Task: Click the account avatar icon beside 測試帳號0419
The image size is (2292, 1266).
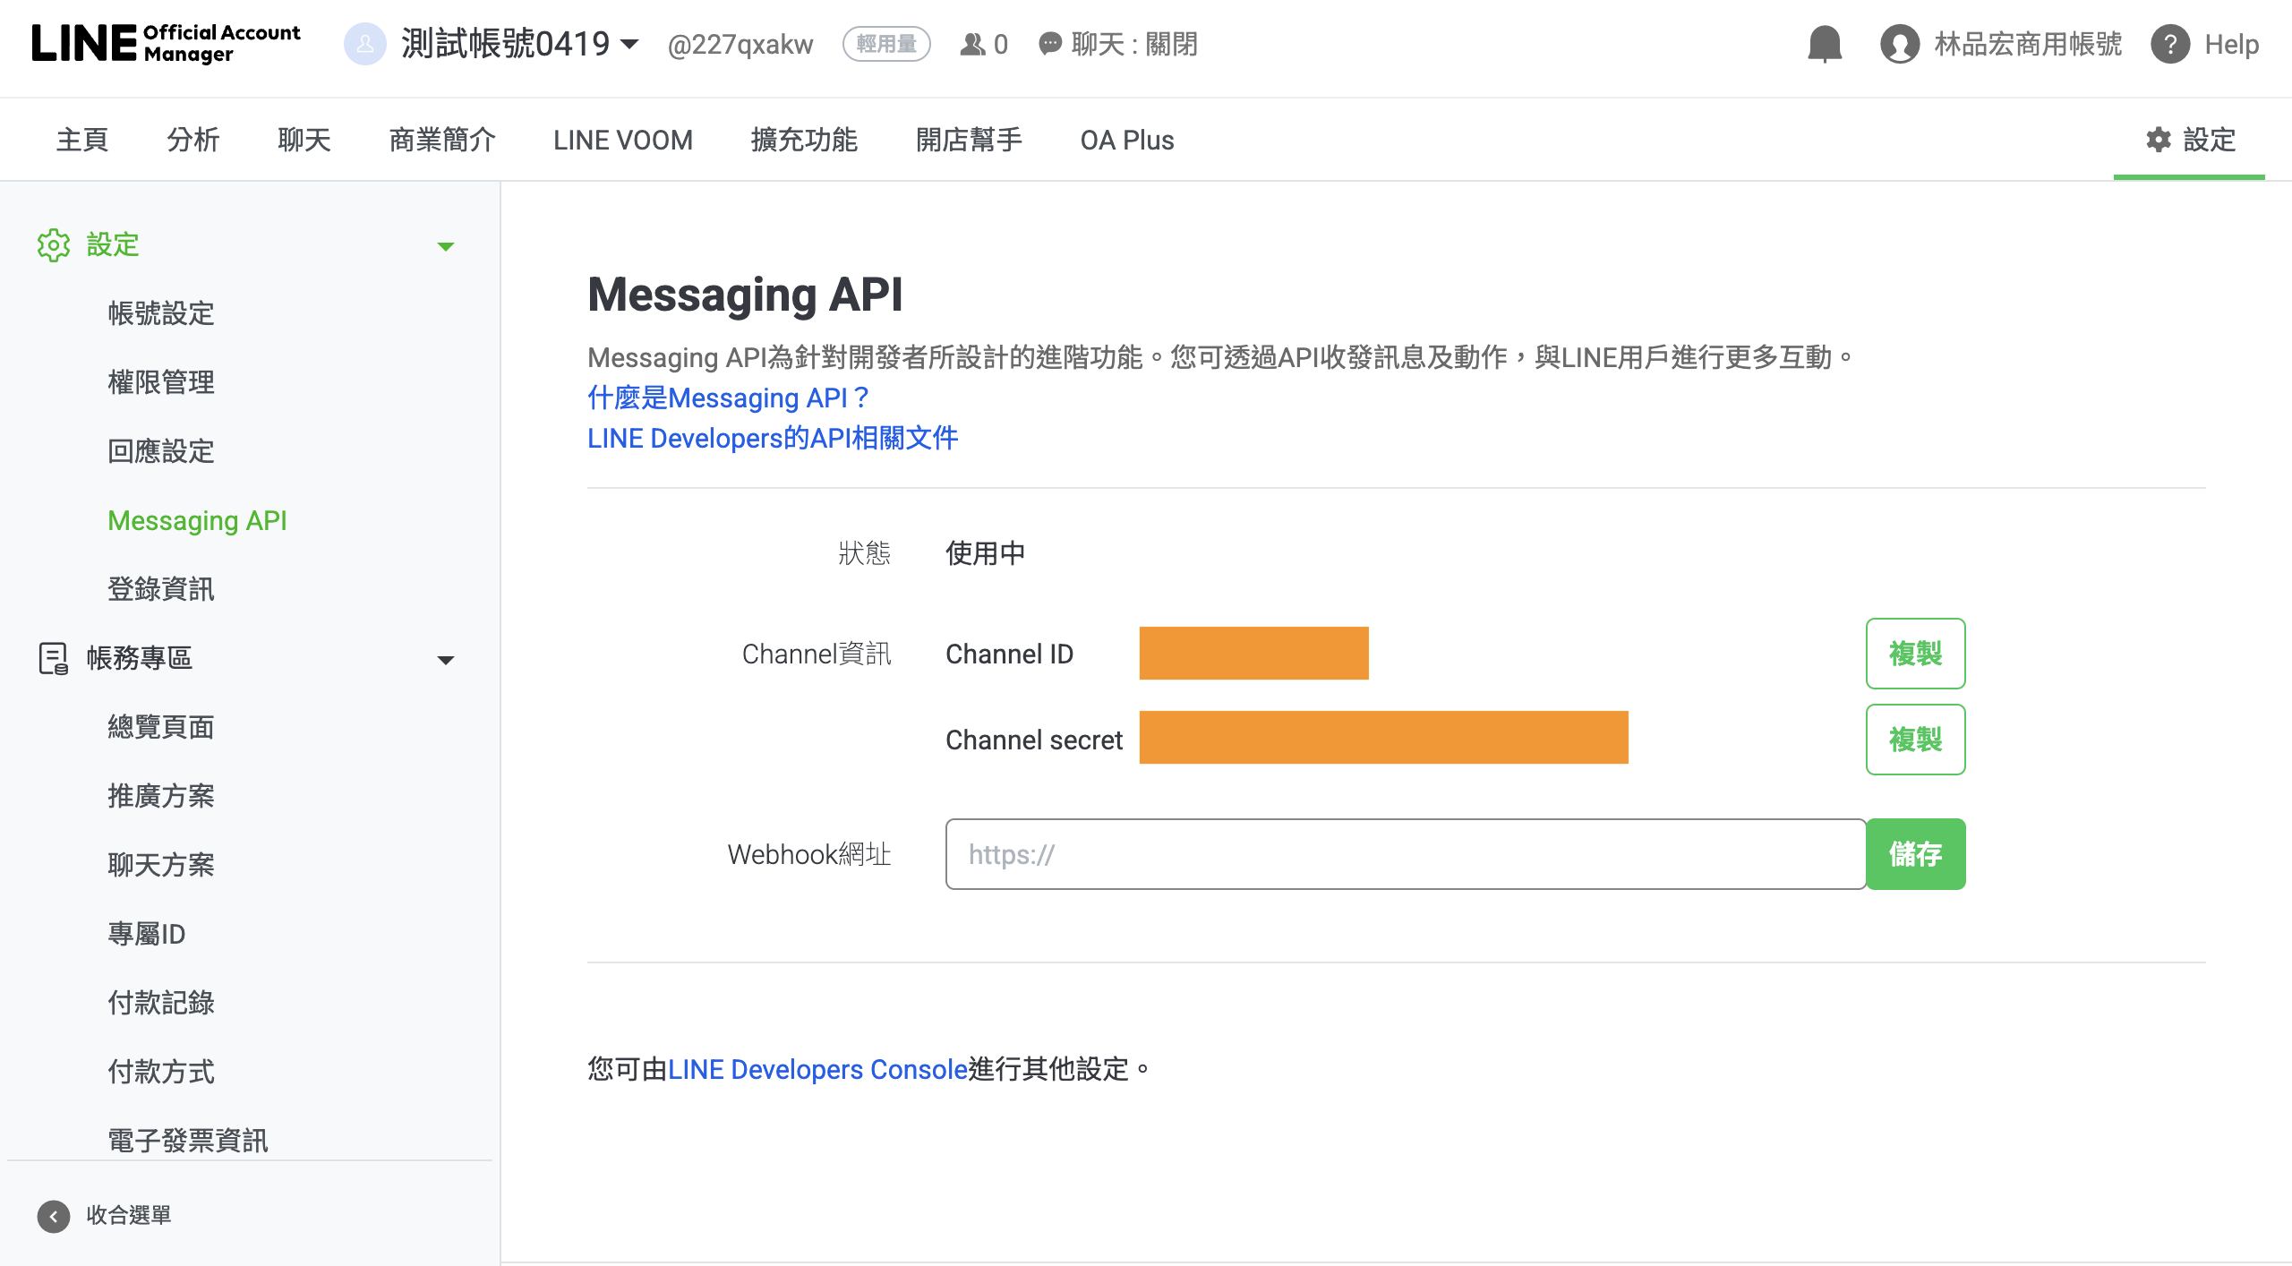Action: click(364, 44)
